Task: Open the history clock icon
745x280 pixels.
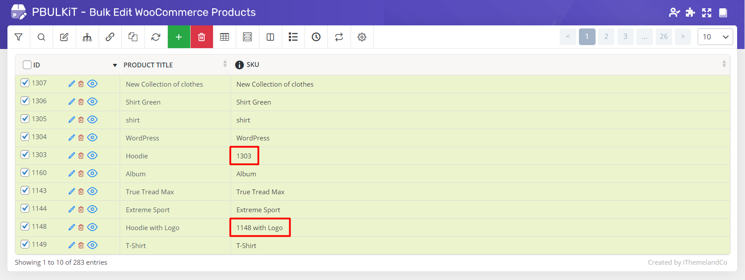Action: [316, 37]
